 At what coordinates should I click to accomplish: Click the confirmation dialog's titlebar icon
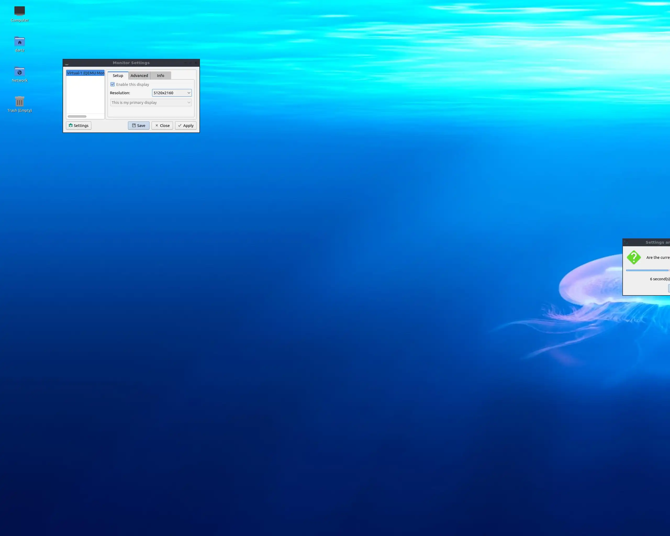[626, 242]
